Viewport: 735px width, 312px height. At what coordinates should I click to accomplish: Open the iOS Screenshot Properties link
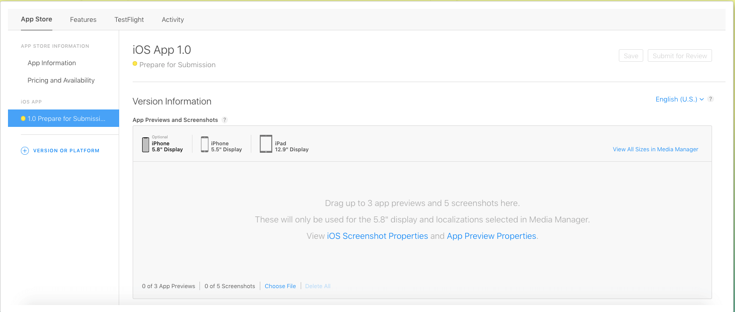coord(377,236)
